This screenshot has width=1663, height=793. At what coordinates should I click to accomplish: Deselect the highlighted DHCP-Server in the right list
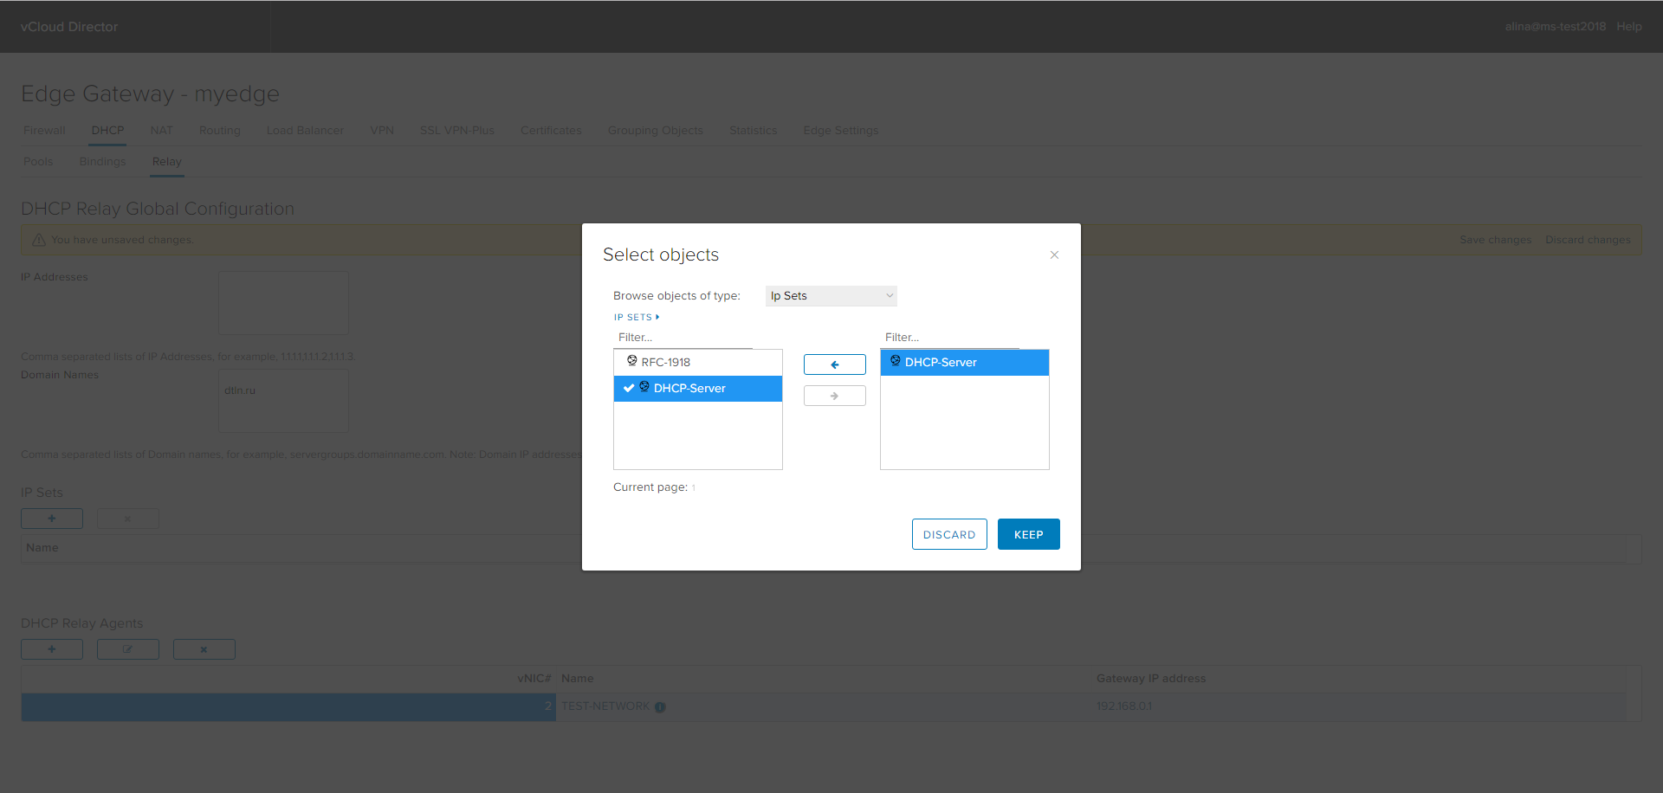click(964, 362)
